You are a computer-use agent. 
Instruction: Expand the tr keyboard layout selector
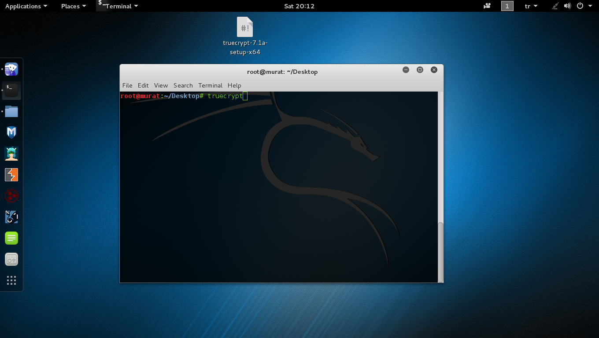(531, 6)
